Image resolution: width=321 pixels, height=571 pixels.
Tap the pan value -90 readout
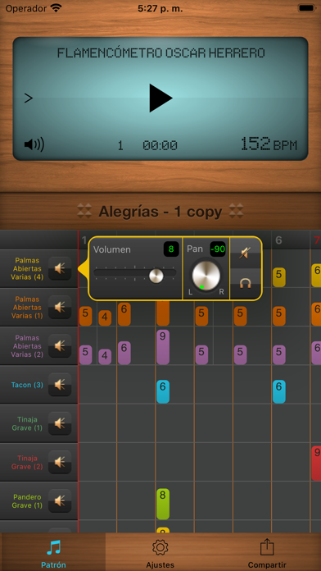pyautogui.click(x=218, y=249)
